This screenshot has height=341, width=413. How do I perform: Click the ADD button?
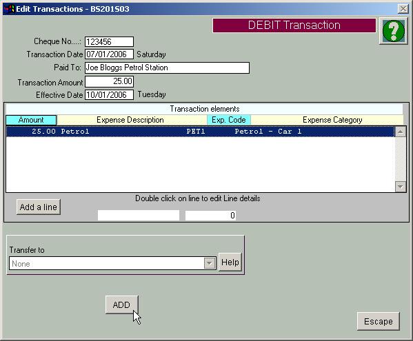[121, 304]
